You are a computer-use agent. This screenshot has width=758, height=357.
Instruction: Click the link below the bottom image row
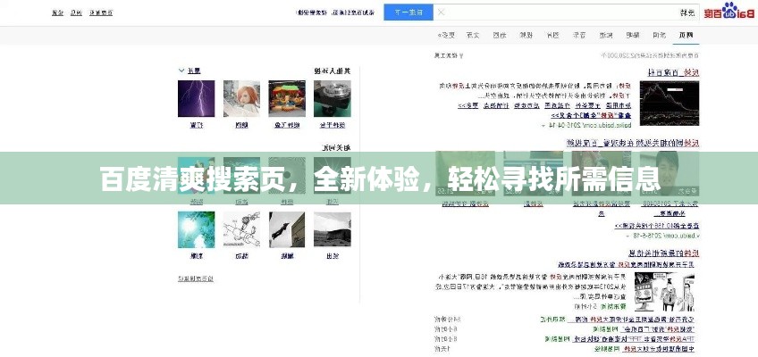(x=197, y=279)
